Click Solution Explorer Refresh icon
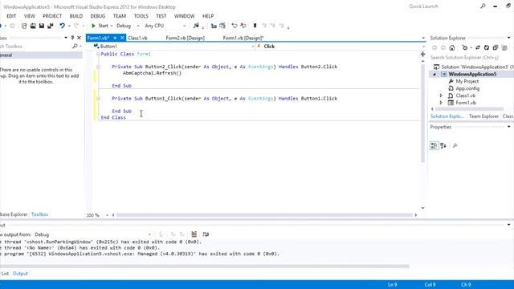This screenshot has width=514, height=289. click(487, 48)
